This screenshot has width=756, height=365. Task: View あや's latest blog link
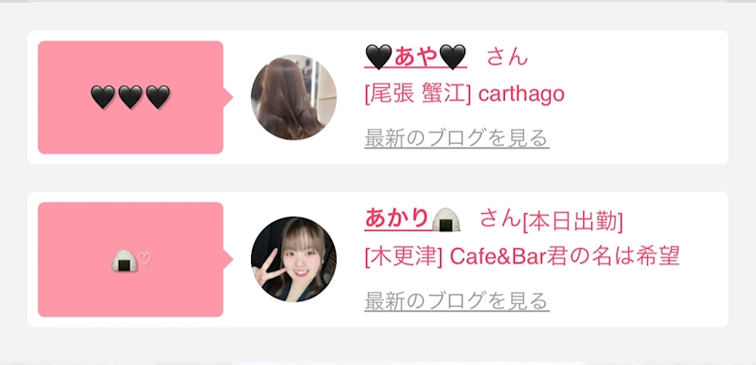coord(456,138)
